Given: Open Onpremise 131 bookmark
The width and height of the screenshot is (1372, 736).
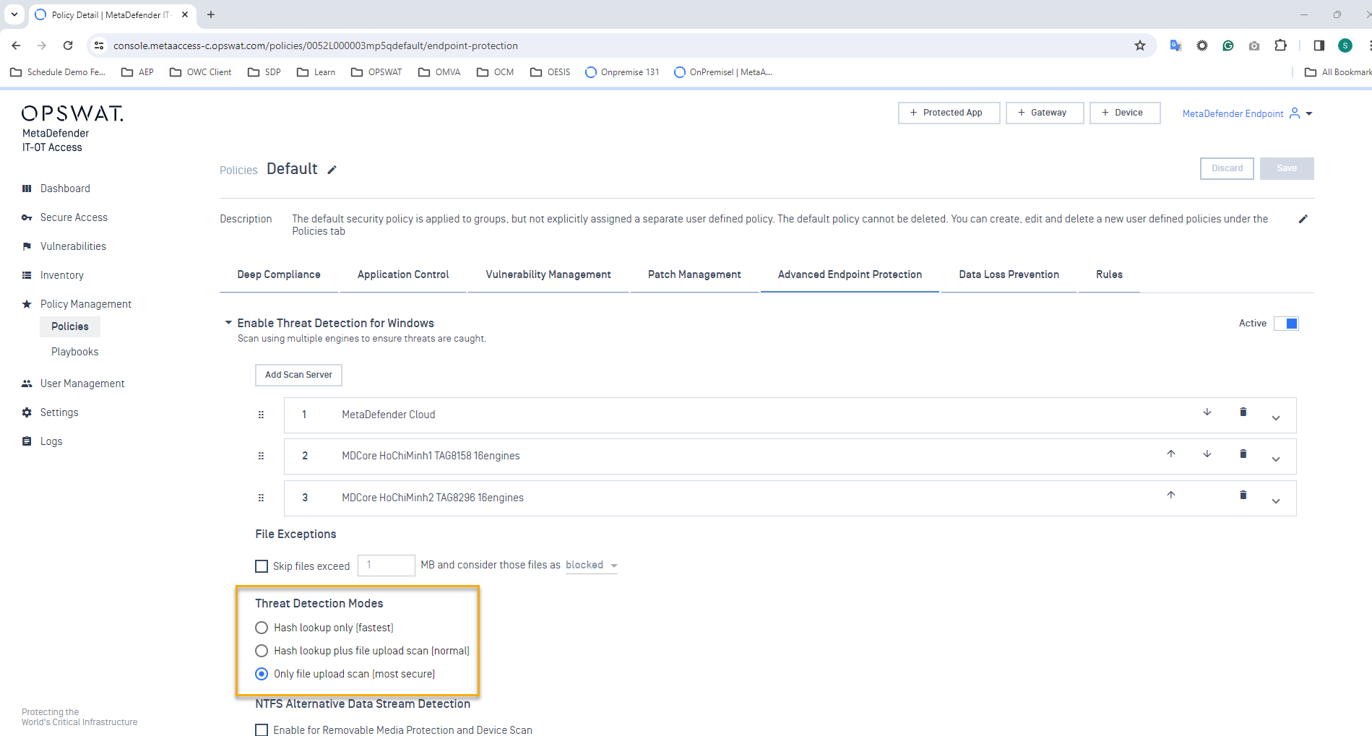Looking at the screenshot, I should click(622, 72).
